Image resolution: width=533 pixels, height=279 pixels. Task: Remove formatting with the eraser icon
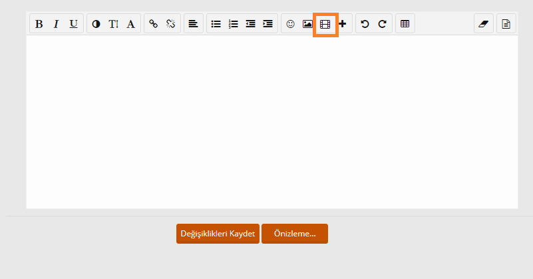[483, 24]
